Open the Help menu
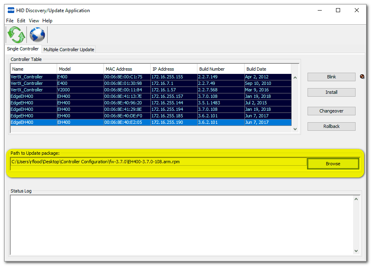Image resolution: width=371 pixels, height=266 pixels. tap(47, 21)
